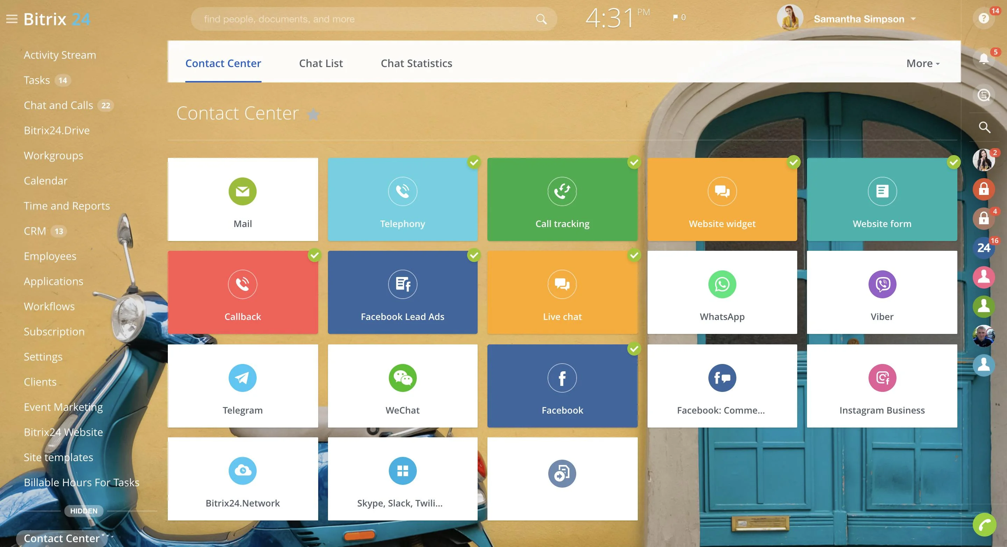The width and height of the screenshot is (1007, 547).
Task: Switch to the Chat Statistics tab
Action: tap(416, 63)
